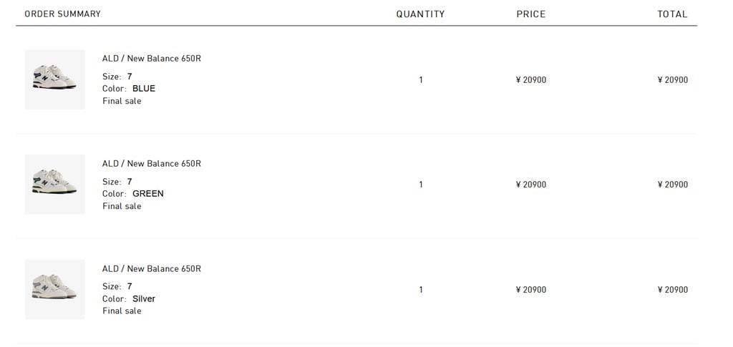The height and width of the screenshot is (347, 733).
Task: Click the QUANTITY column header
Action: pos(420,14)
